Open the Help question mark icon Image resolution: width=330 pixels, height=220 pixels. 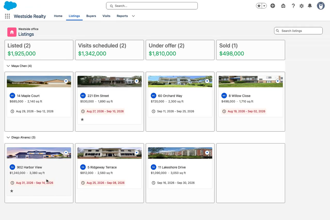point(293,6)
